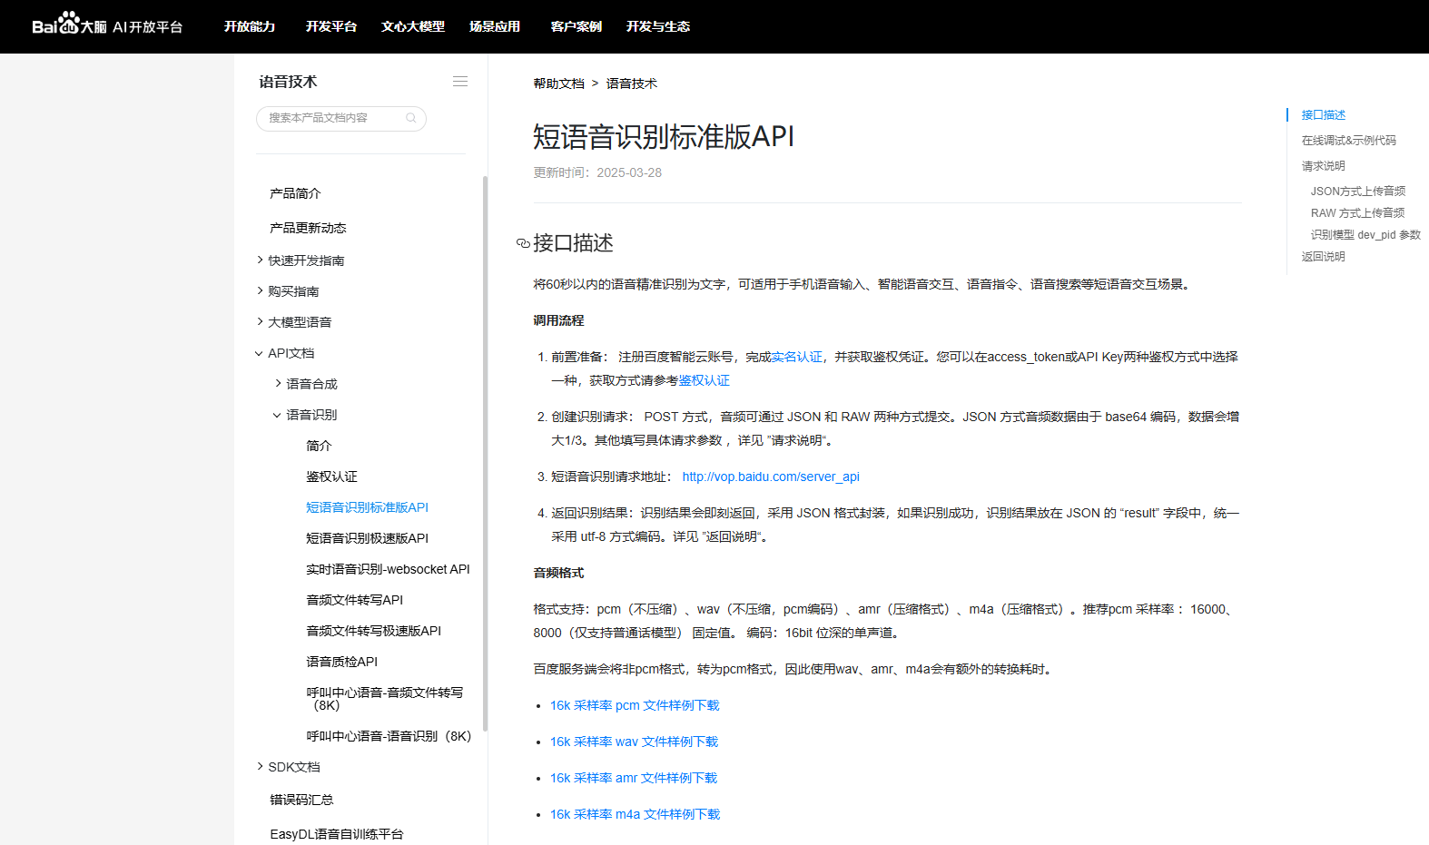Click the sidebar vertical scrollbar
The width and height of the screenshot is (1429, 845).
(x=486, y=454)
